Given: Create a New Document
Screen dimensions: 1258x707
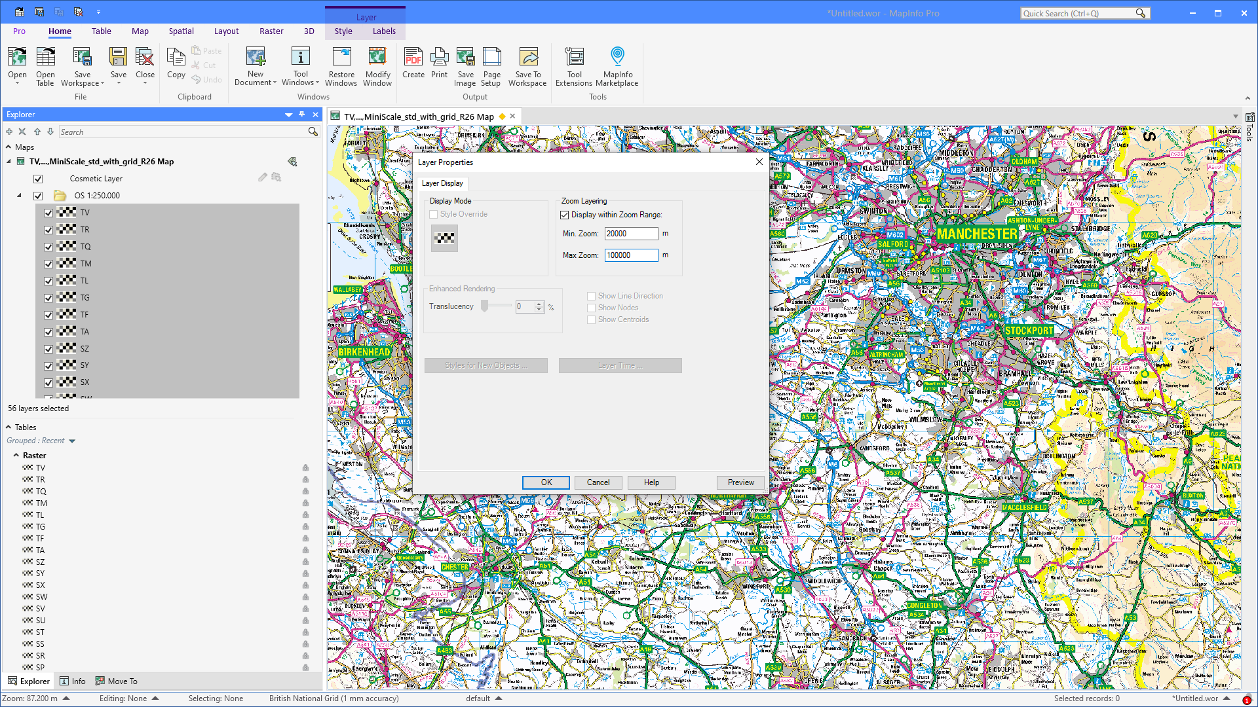Looking at the screenshot, I should [x=256, y=65].
